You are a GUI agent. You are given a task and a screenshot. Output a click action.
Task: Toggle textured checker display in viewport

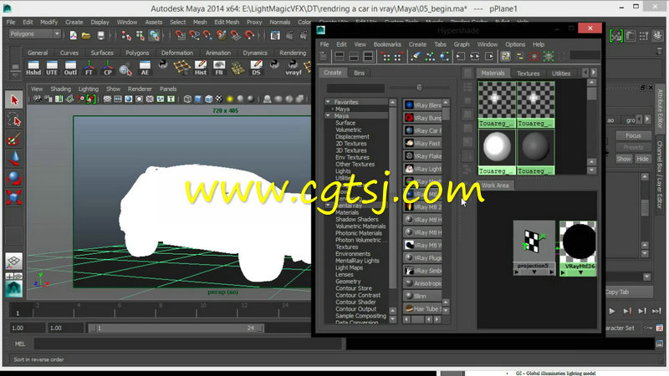[x=219, y=99]
